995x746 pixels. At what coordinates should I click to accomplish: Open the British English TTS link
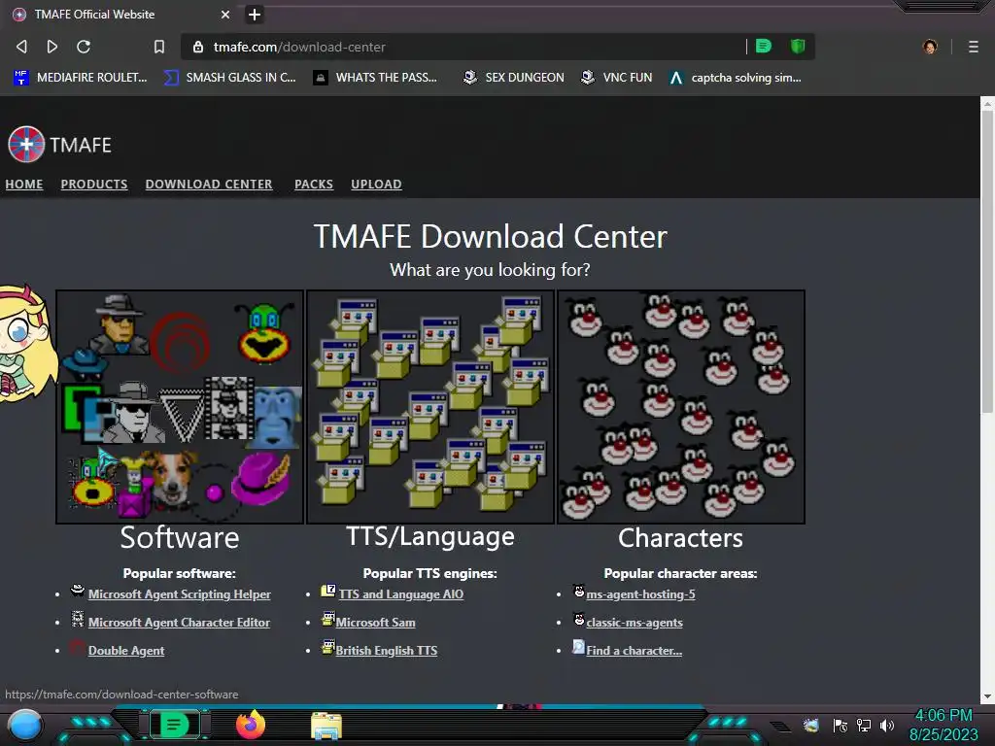click(x=387, y=650)
